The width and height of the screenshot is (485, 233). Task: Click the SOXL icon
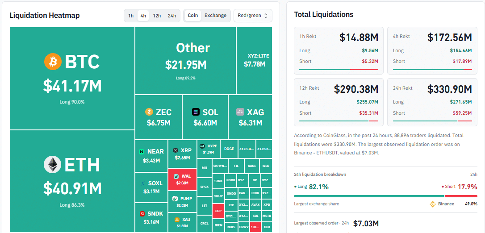pos(142,183)
